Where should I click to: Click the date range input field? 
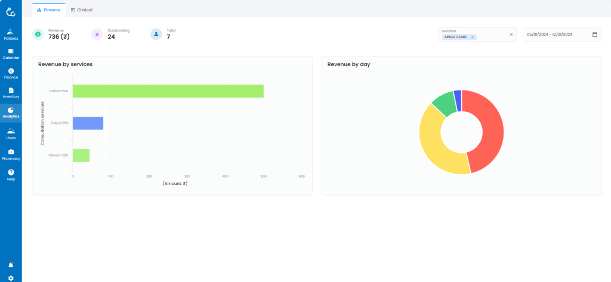coord(555,35)
